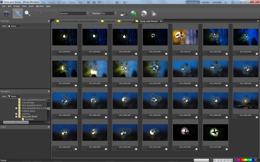
Task: Click the globe upload icon
Action: click(x=133, y=13)
